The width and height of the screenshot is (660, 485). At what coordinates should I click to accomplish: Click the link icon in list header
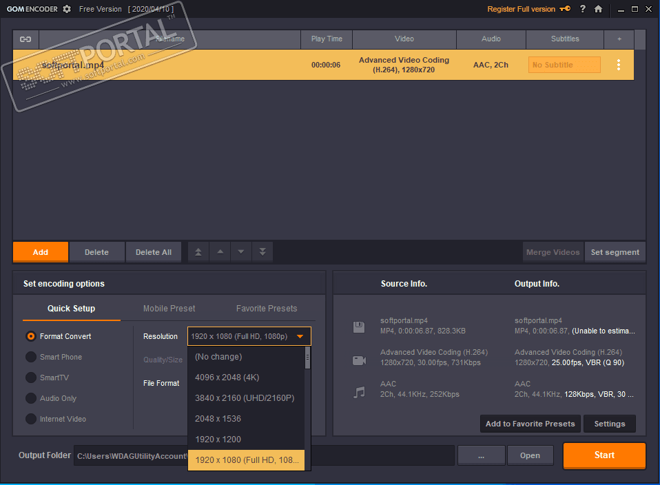tap(25, 39)
